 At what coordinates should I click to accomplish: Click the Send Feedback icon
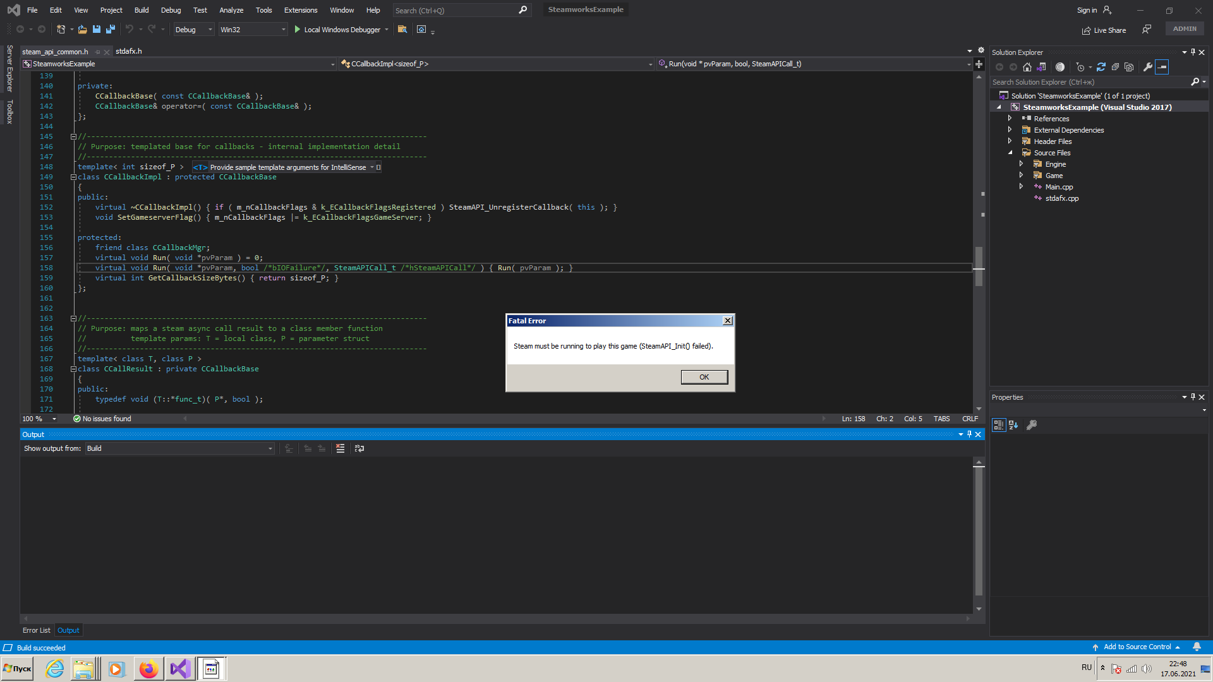(1147, 29)
